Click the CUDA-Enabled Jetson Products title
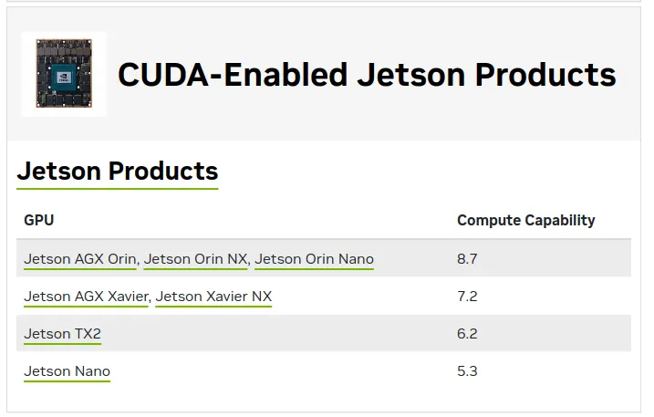 coord(367,75)
